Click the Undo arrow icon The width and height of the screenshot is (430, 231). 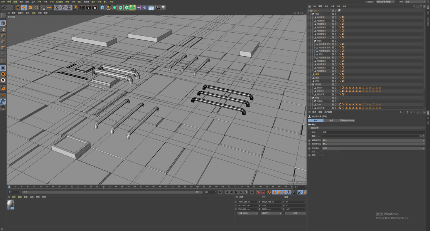[4, 7]
